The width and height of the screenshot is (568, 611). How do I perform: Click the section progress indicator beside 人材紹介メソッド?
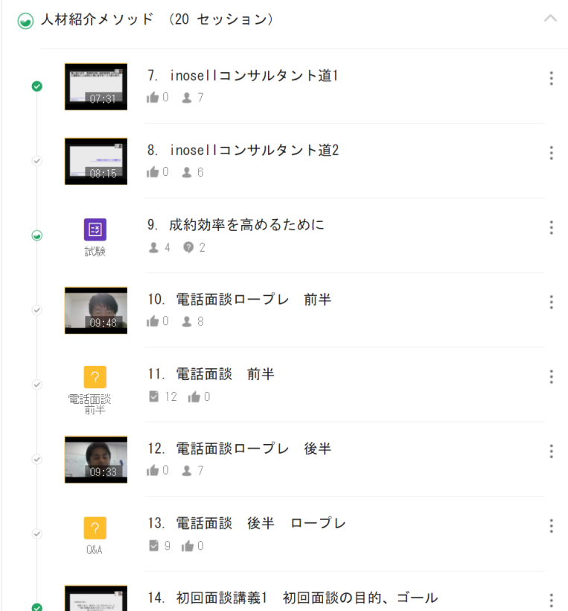point(25,21)
